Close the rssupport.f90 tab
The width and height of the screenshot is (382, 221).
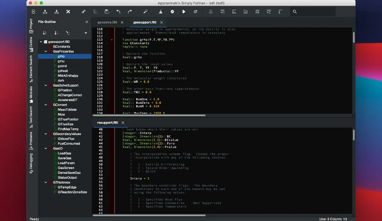(x=123, y=123)
